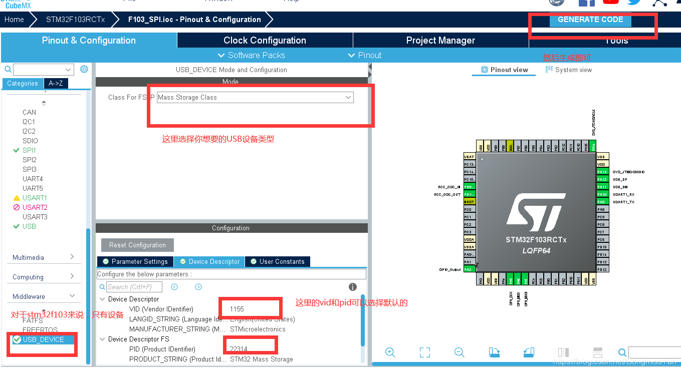The height and width of the screenshot is (371, 681).
Task: Select the Categories tab
Action: click(23, 84)
